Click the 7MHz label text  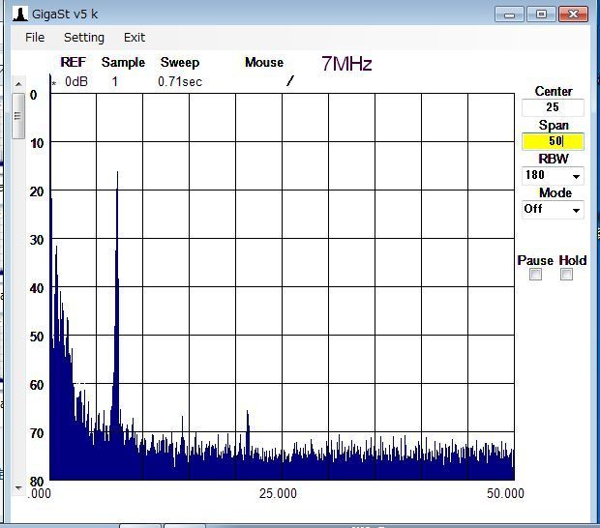click(346, 64)
